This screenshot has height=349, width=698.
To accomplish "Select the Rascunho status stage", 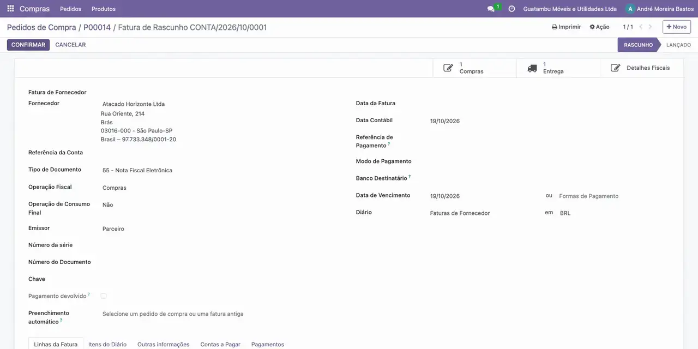I will (638, 45).
